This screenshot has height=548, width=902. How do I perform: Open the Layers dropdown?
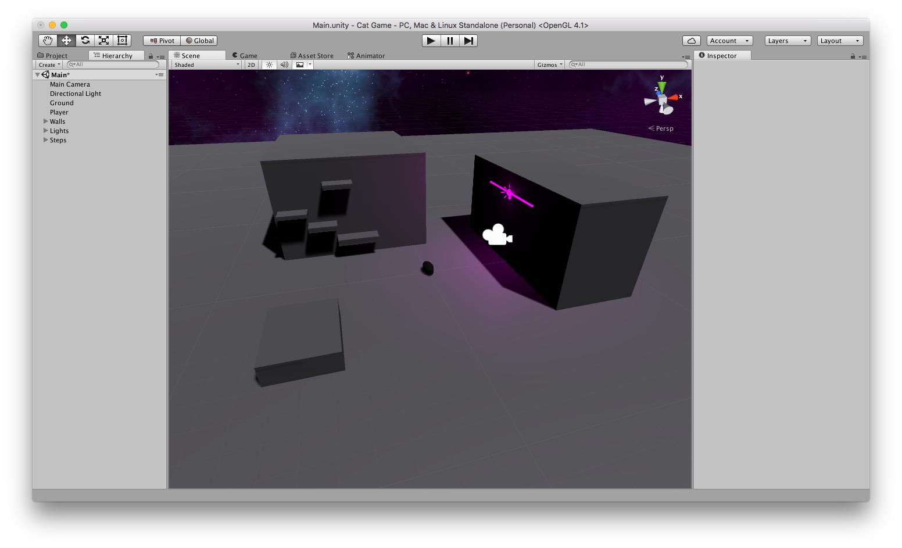[787, 41]
